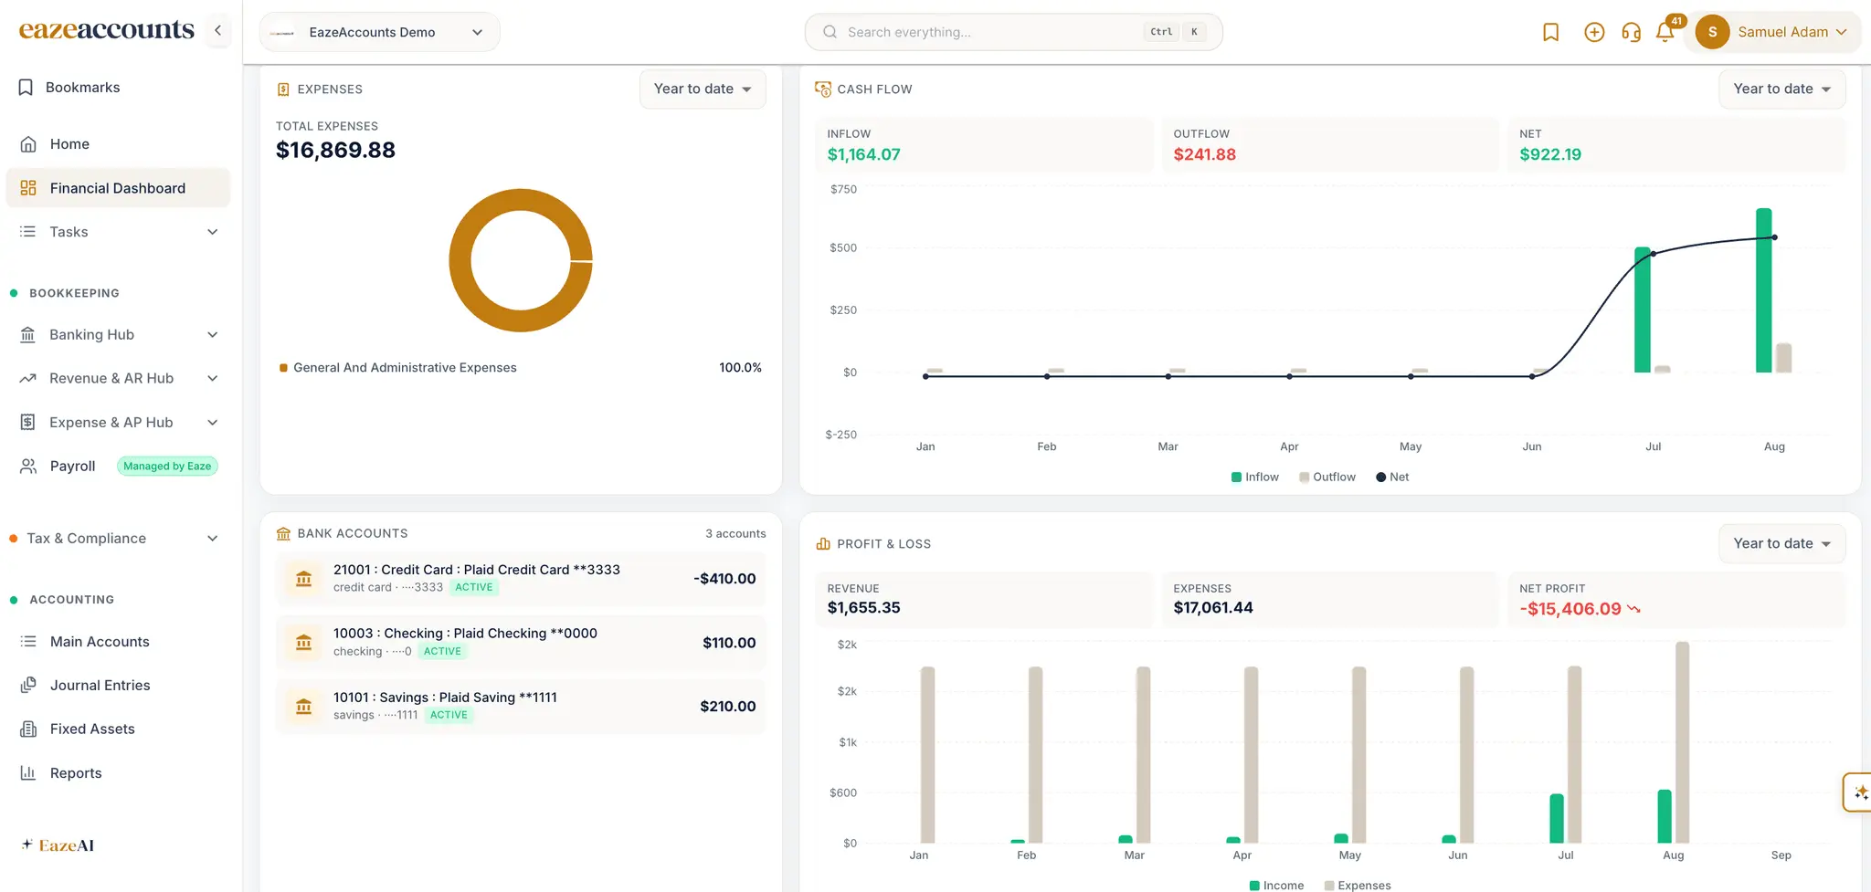Open the headset support icon
This screenshot has height=892, width=1871.
point(1631,32)
